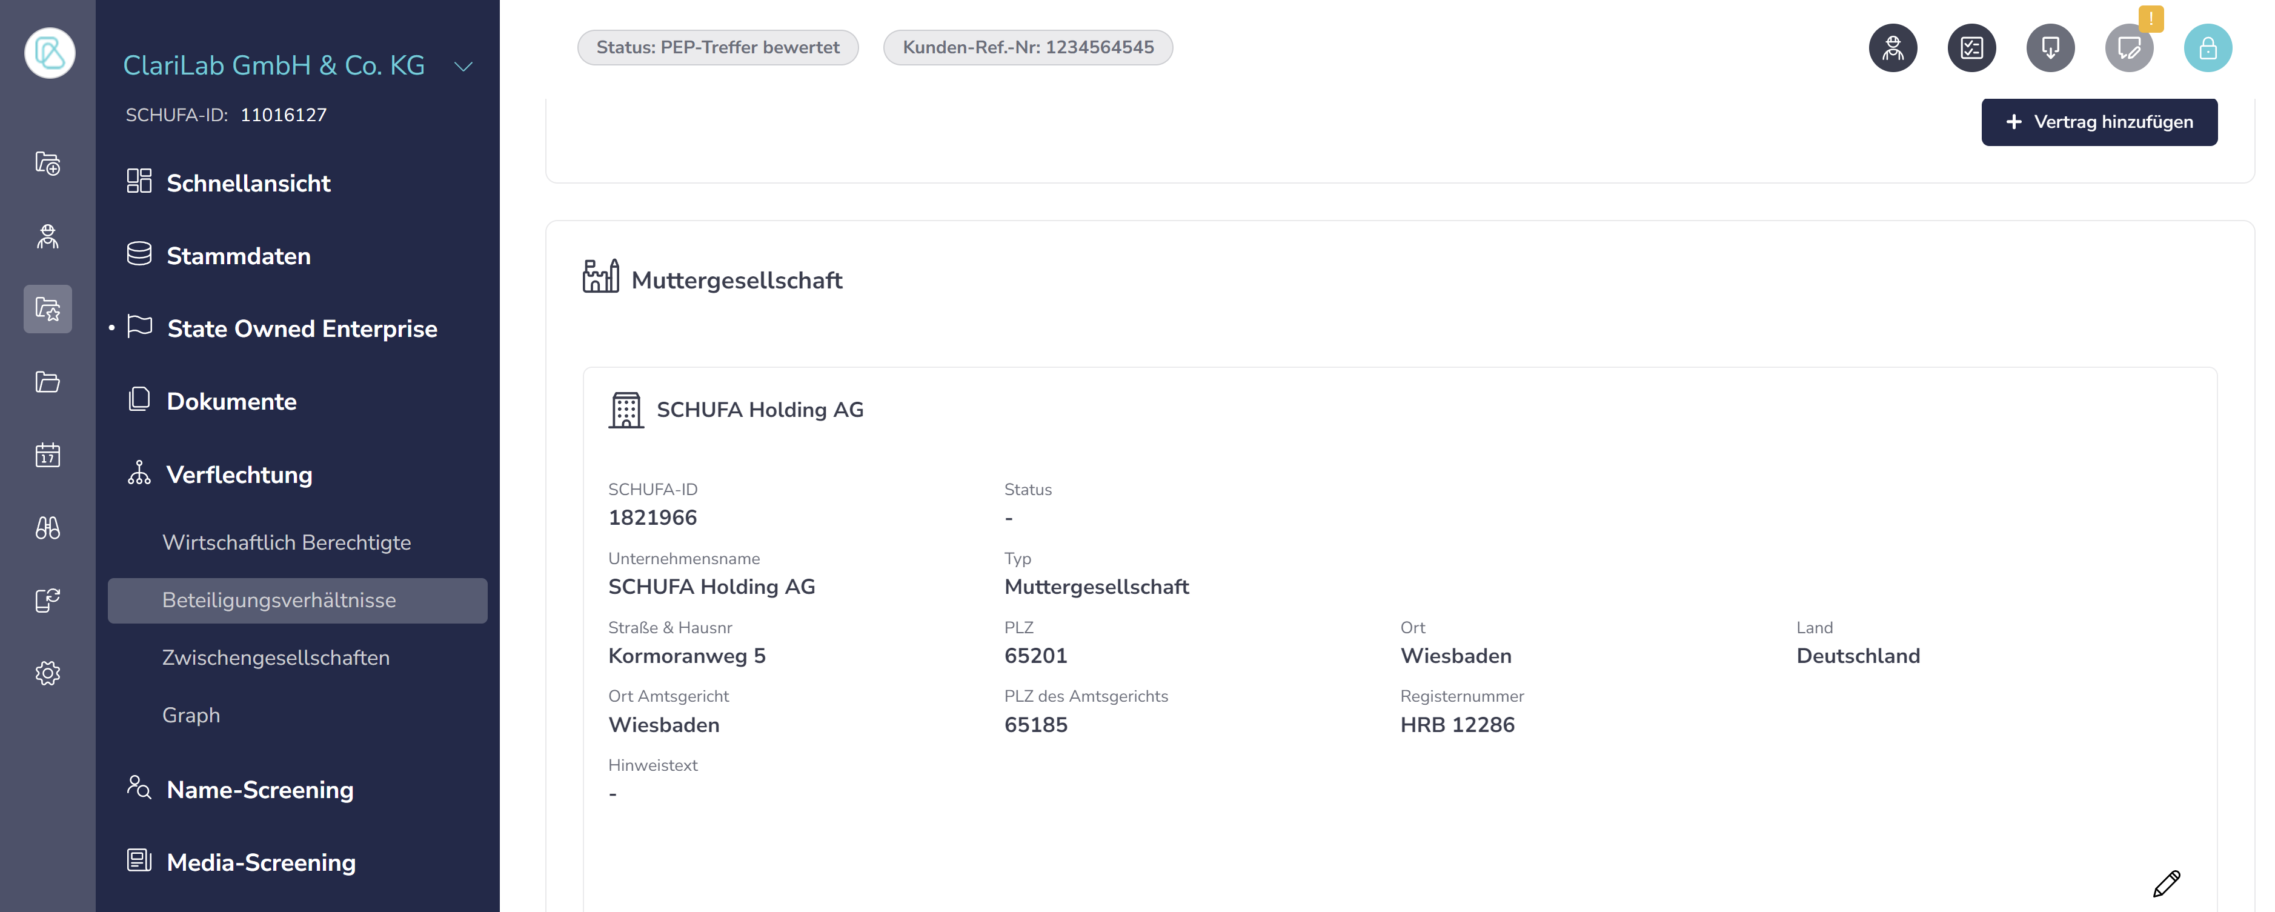
Task: Click the SCHUFA-ID value 1821966
Action: click(x=652, y=518)
